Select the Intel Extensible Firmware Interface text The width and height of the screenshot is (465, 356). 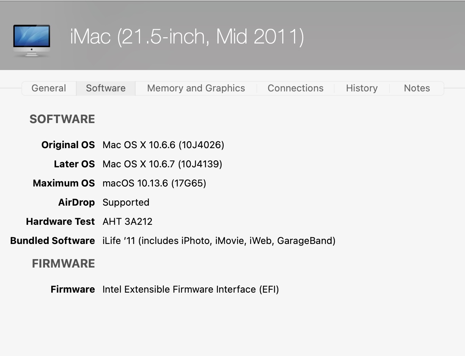coord(190,289)
